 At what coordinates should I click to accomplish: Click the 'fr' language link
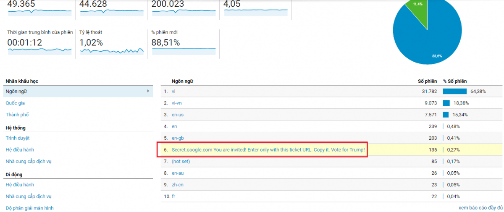click(173, 196)
